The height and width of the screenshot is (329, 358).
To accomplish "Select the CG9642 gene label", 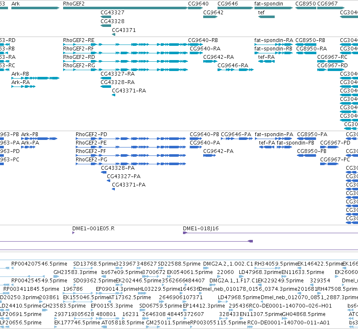I will [213, 13].
